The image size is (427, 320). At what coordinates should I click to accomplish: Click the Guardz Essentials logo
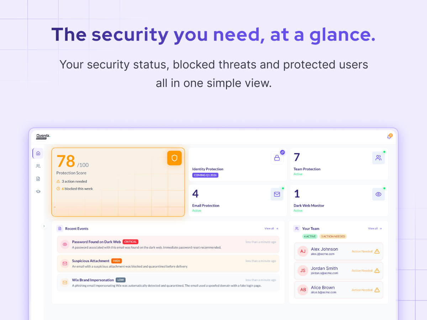point(43,137)
